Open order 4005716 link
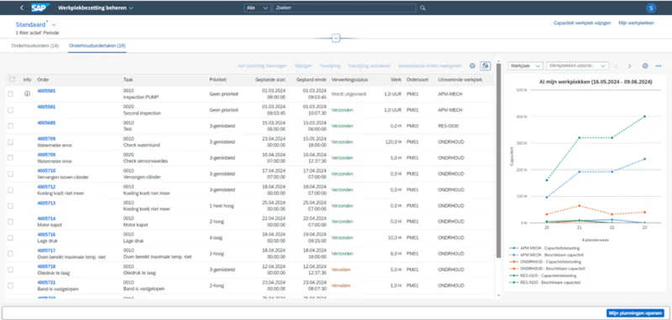The image size is (672, 320). tap(46, 235)
